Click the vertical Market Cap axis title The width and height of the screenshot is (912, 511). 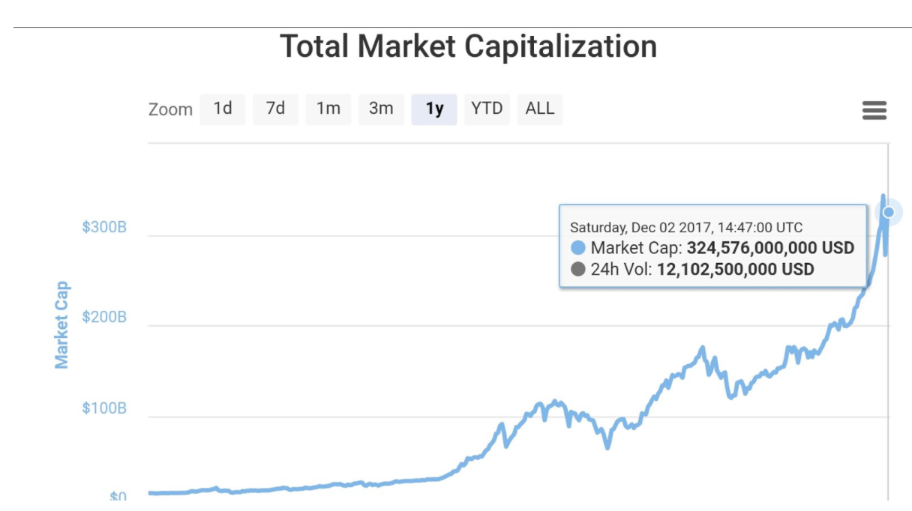pyautogui.click(x=61, y=324)
